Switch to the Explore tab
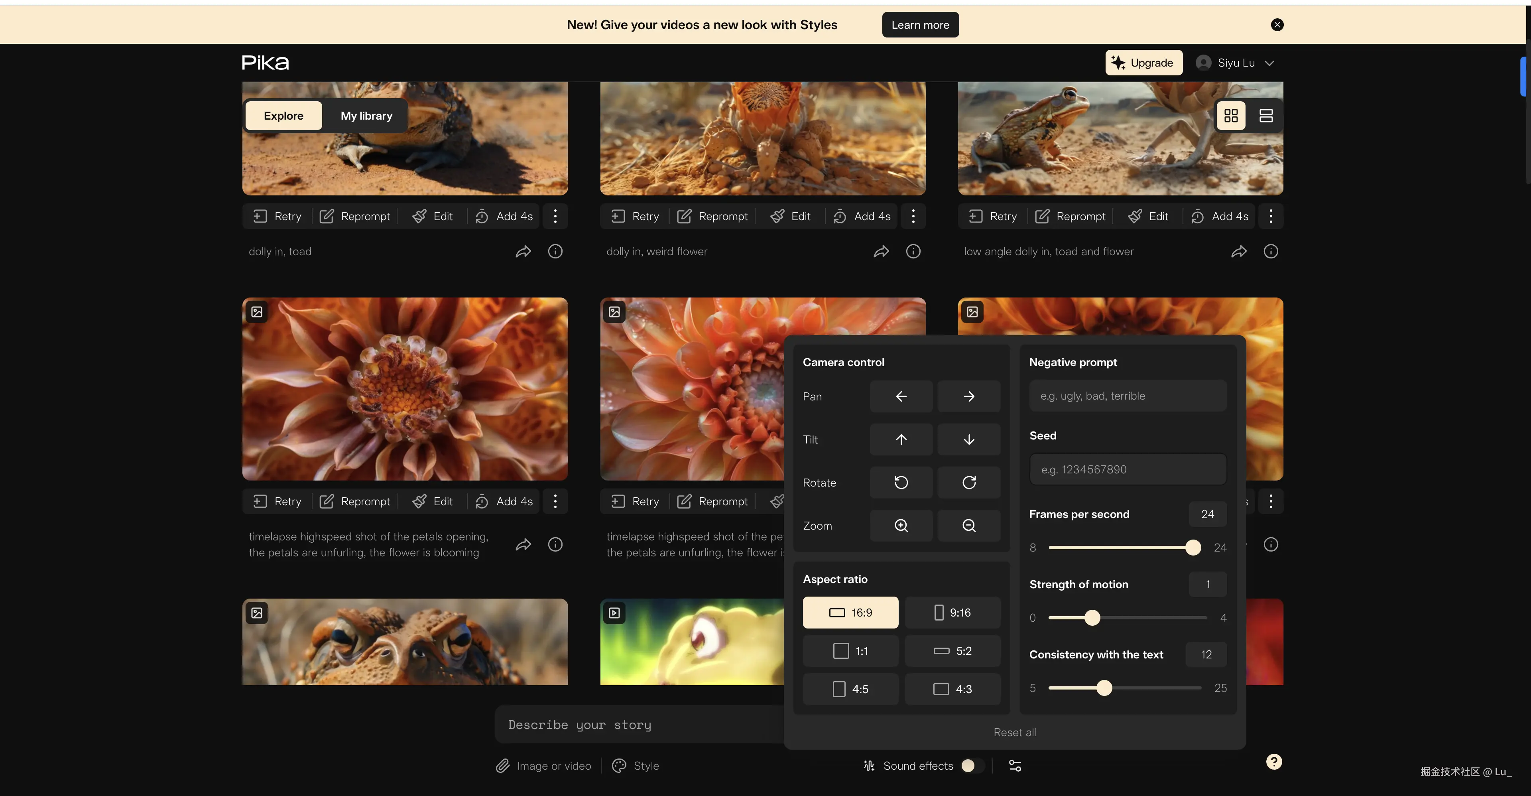The width and height of the screenshot is (1531, 796). click(x=283, y=115)
